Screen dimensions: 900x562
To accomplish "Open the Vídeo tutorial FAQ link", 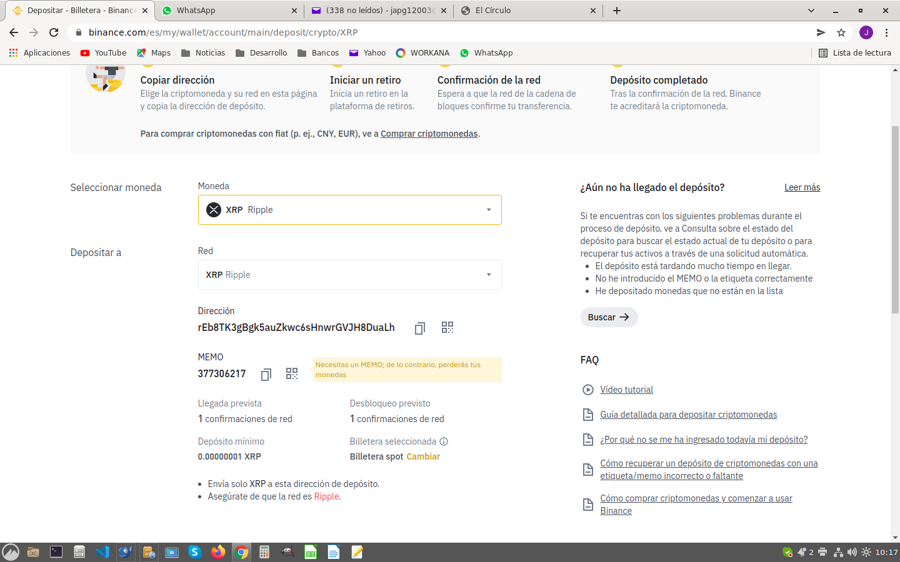I will (x=626, y=390).
